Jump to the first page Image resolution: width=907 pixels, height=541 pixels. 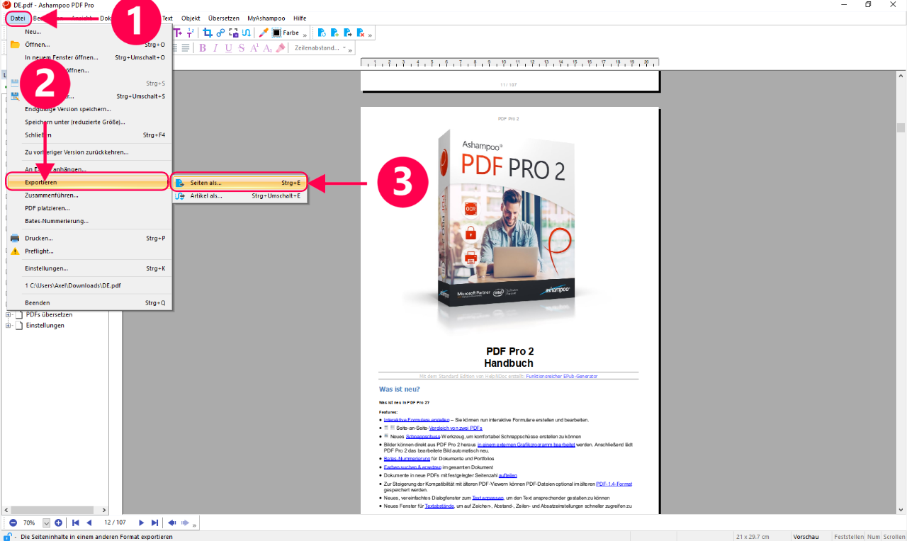click(x=76, y=523)
